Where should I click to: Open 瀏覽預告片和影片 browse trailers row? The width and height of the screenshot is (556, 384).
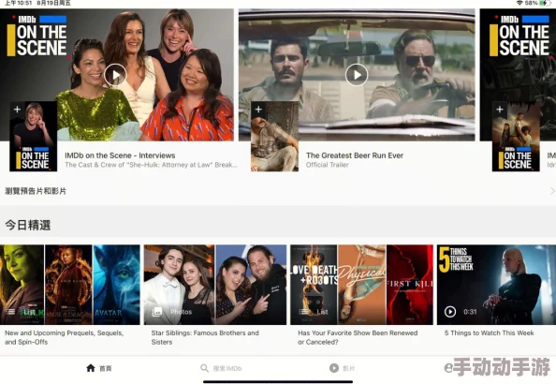click(x=278, y=191)
